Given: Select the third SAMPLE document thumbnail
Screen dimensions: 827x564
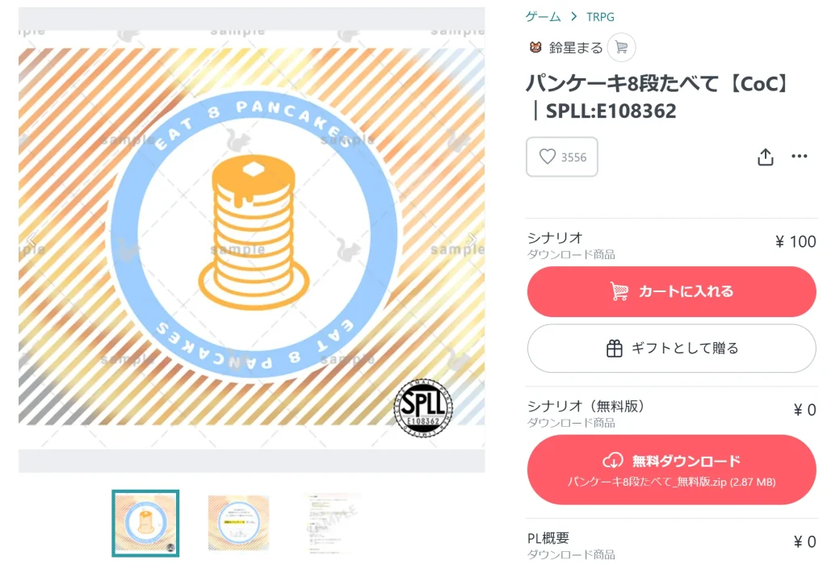Looking at the screenshot, I should [x=334, y=523].
